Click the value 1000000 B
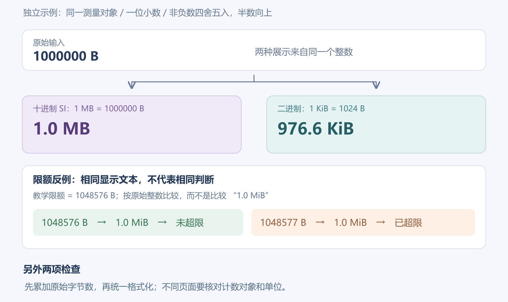The width and height of the screenshot is (508, 302). (66, 56)
